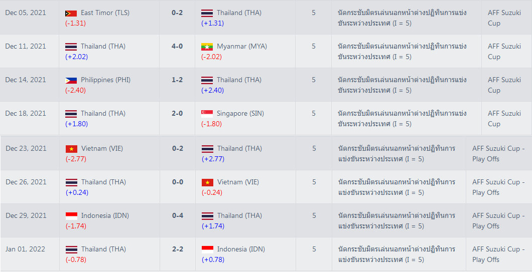Click Indonesia flag in Jan 01 row

207,249
